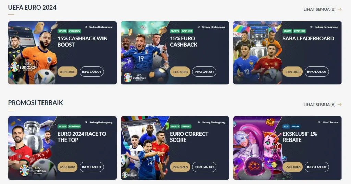Viewport: 351px width, 184px height.
Task: Click EKSKLUSIF tag on 15% Euro Cashback card
Action: point(187,31)
